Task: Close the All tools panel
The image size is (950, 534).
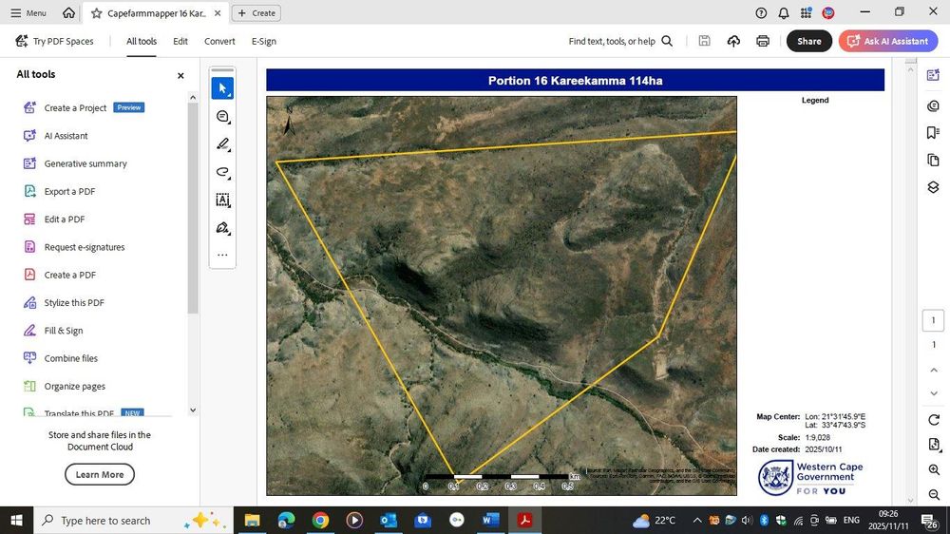Action: pyautogui.click(x=180, y=75)
